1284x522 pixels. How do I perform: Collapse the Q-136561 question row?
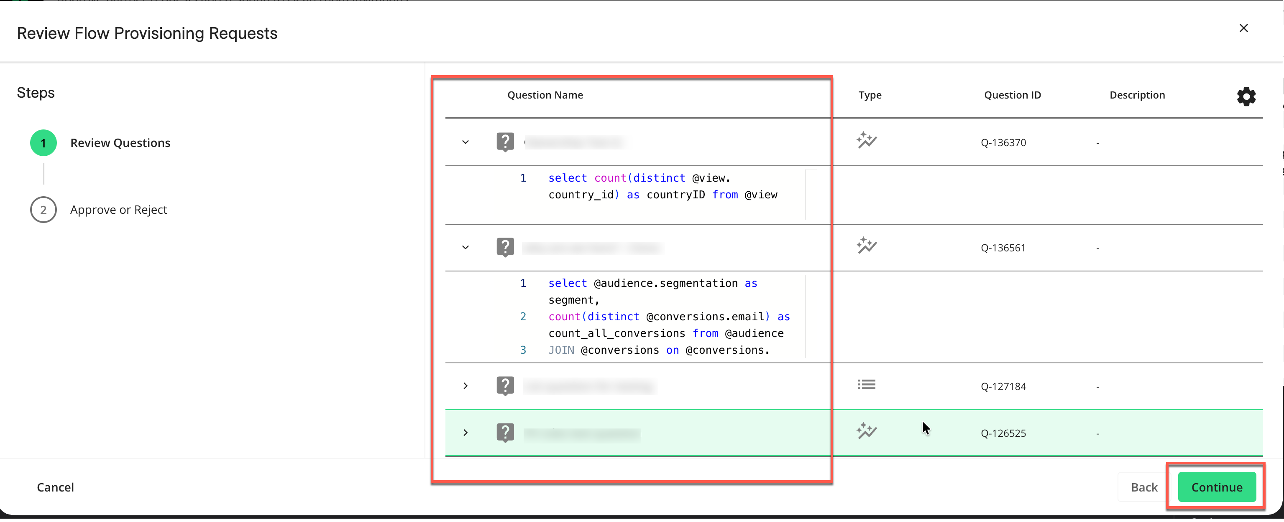(465, 247)
